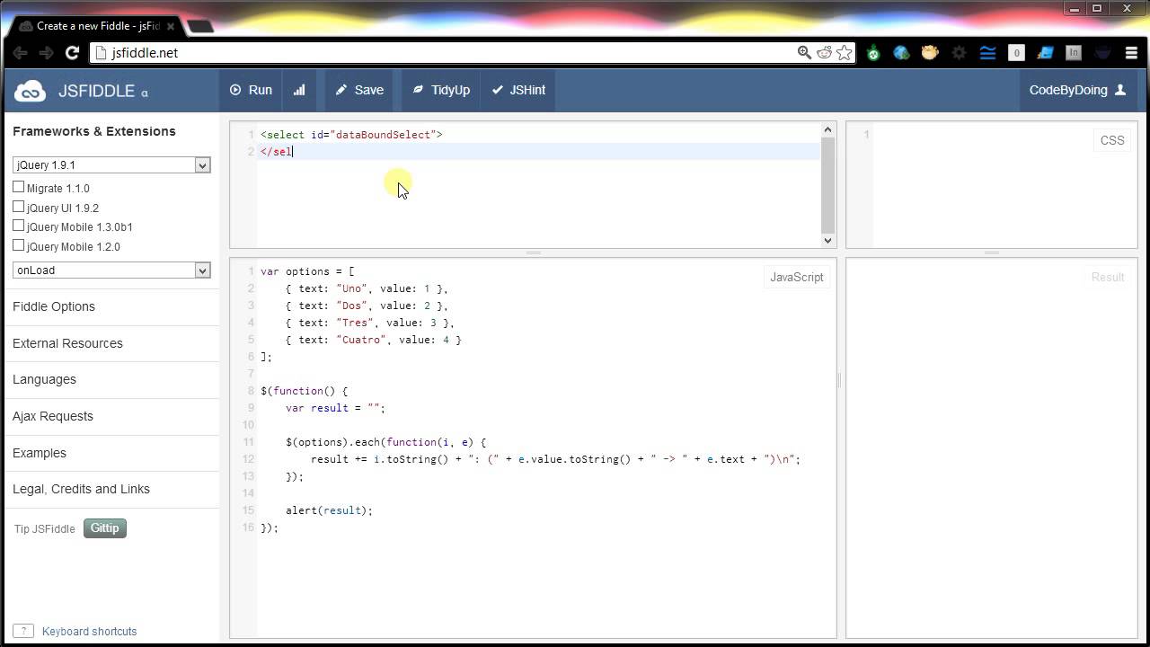
Task: Click the zoom magnifier icon in address bar
Action: coord(805,53)
